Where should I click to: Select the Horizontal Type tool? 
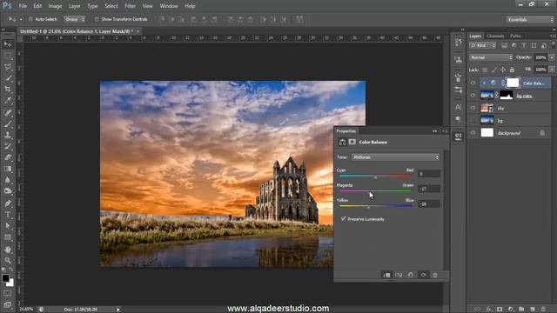8,215
